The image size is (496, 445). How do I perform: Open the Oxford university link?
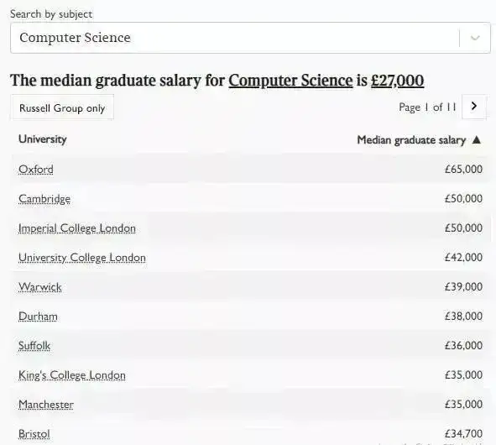[x=36, y=170]
